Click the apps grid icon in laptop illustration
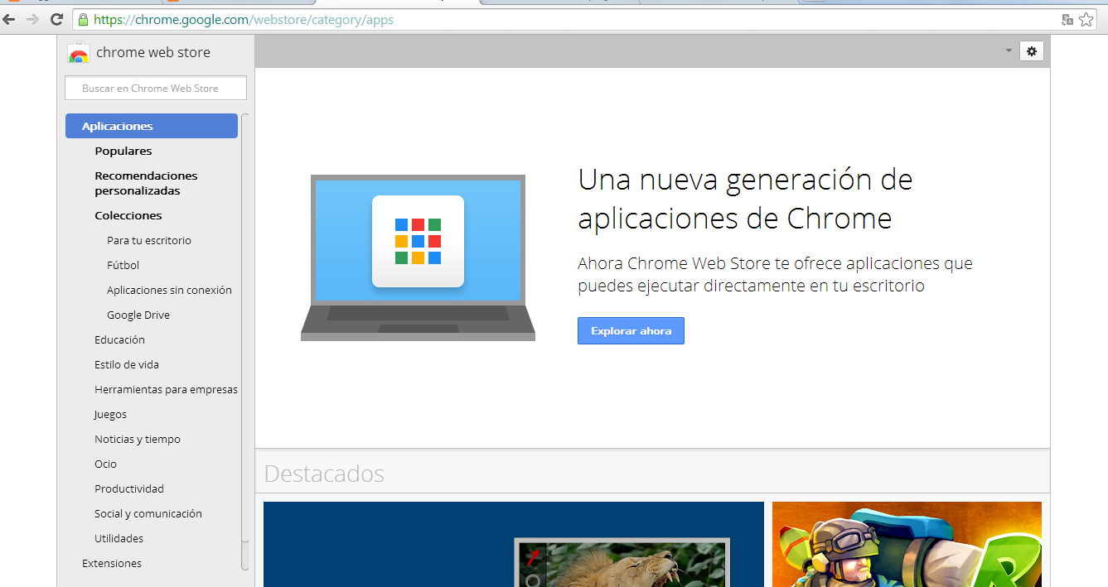Screen dimensions: 1108x587 [418, 241]
